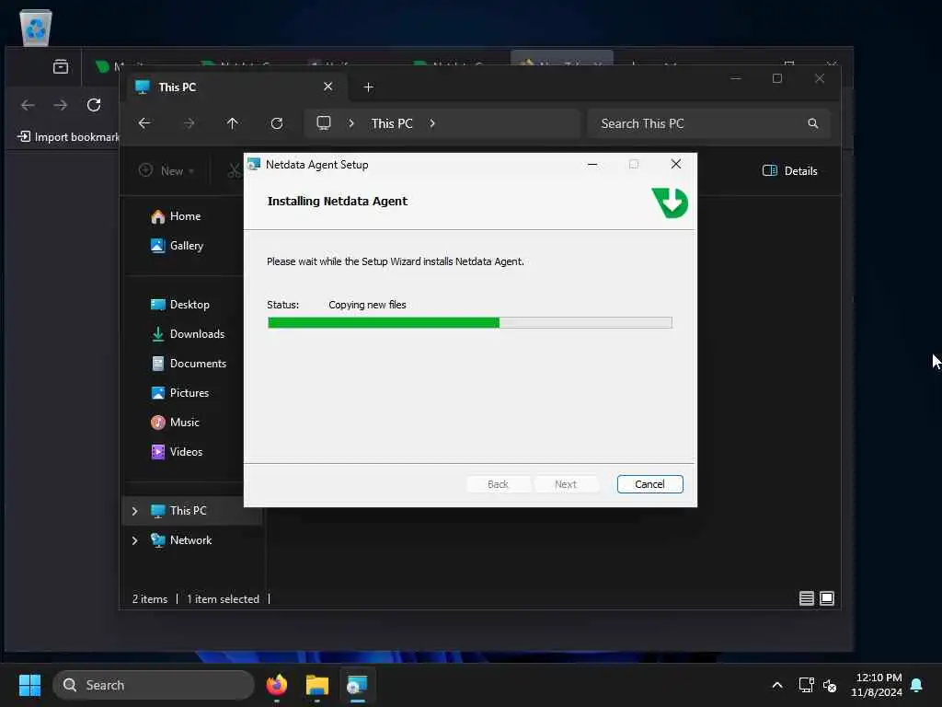
Task: Click the search magnifier in Explorer
Action: tap(813, 123)
